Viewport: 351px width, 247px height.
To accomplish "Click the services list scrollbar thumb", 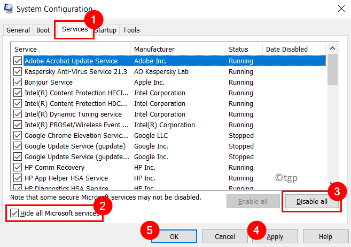I will pyautogui.click(x=332, y=69).
